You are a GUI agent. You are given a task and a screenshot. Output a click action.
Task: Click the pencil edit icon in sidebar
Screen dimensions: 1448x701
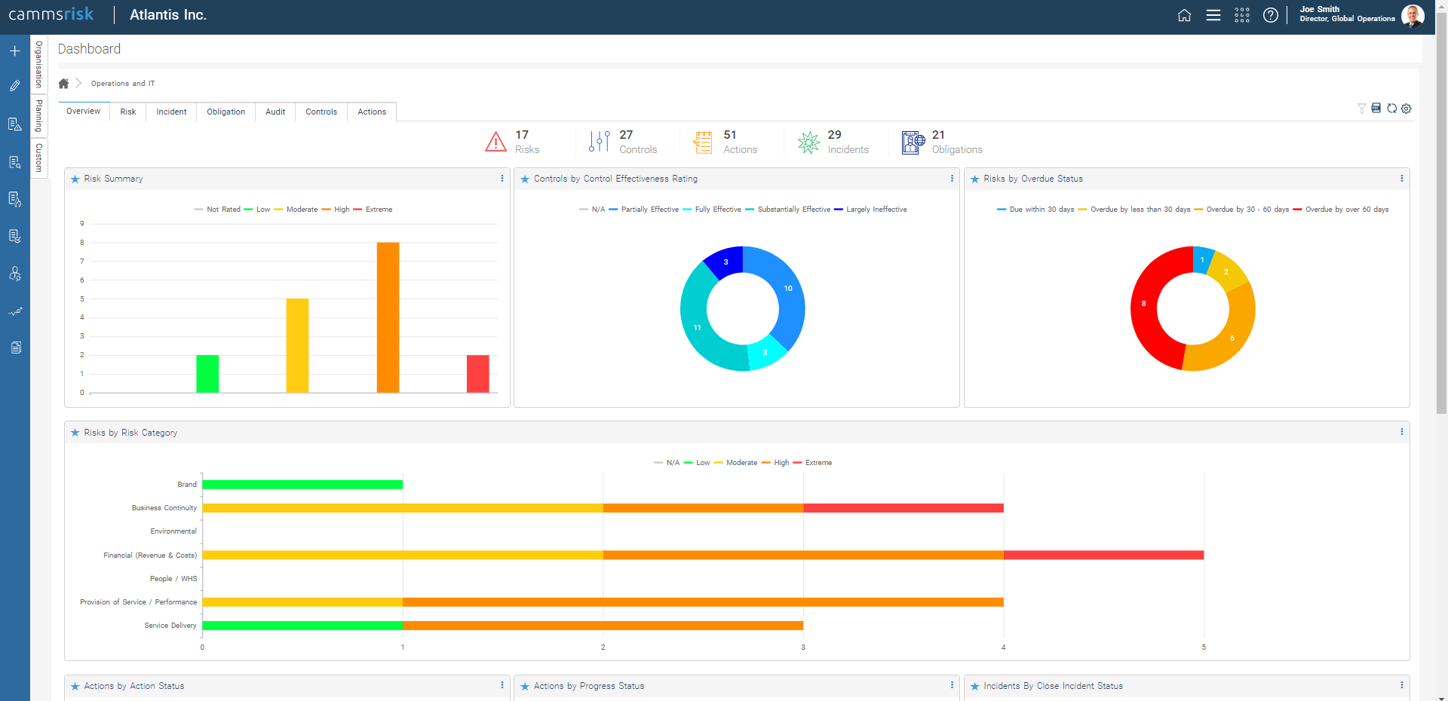14,86
